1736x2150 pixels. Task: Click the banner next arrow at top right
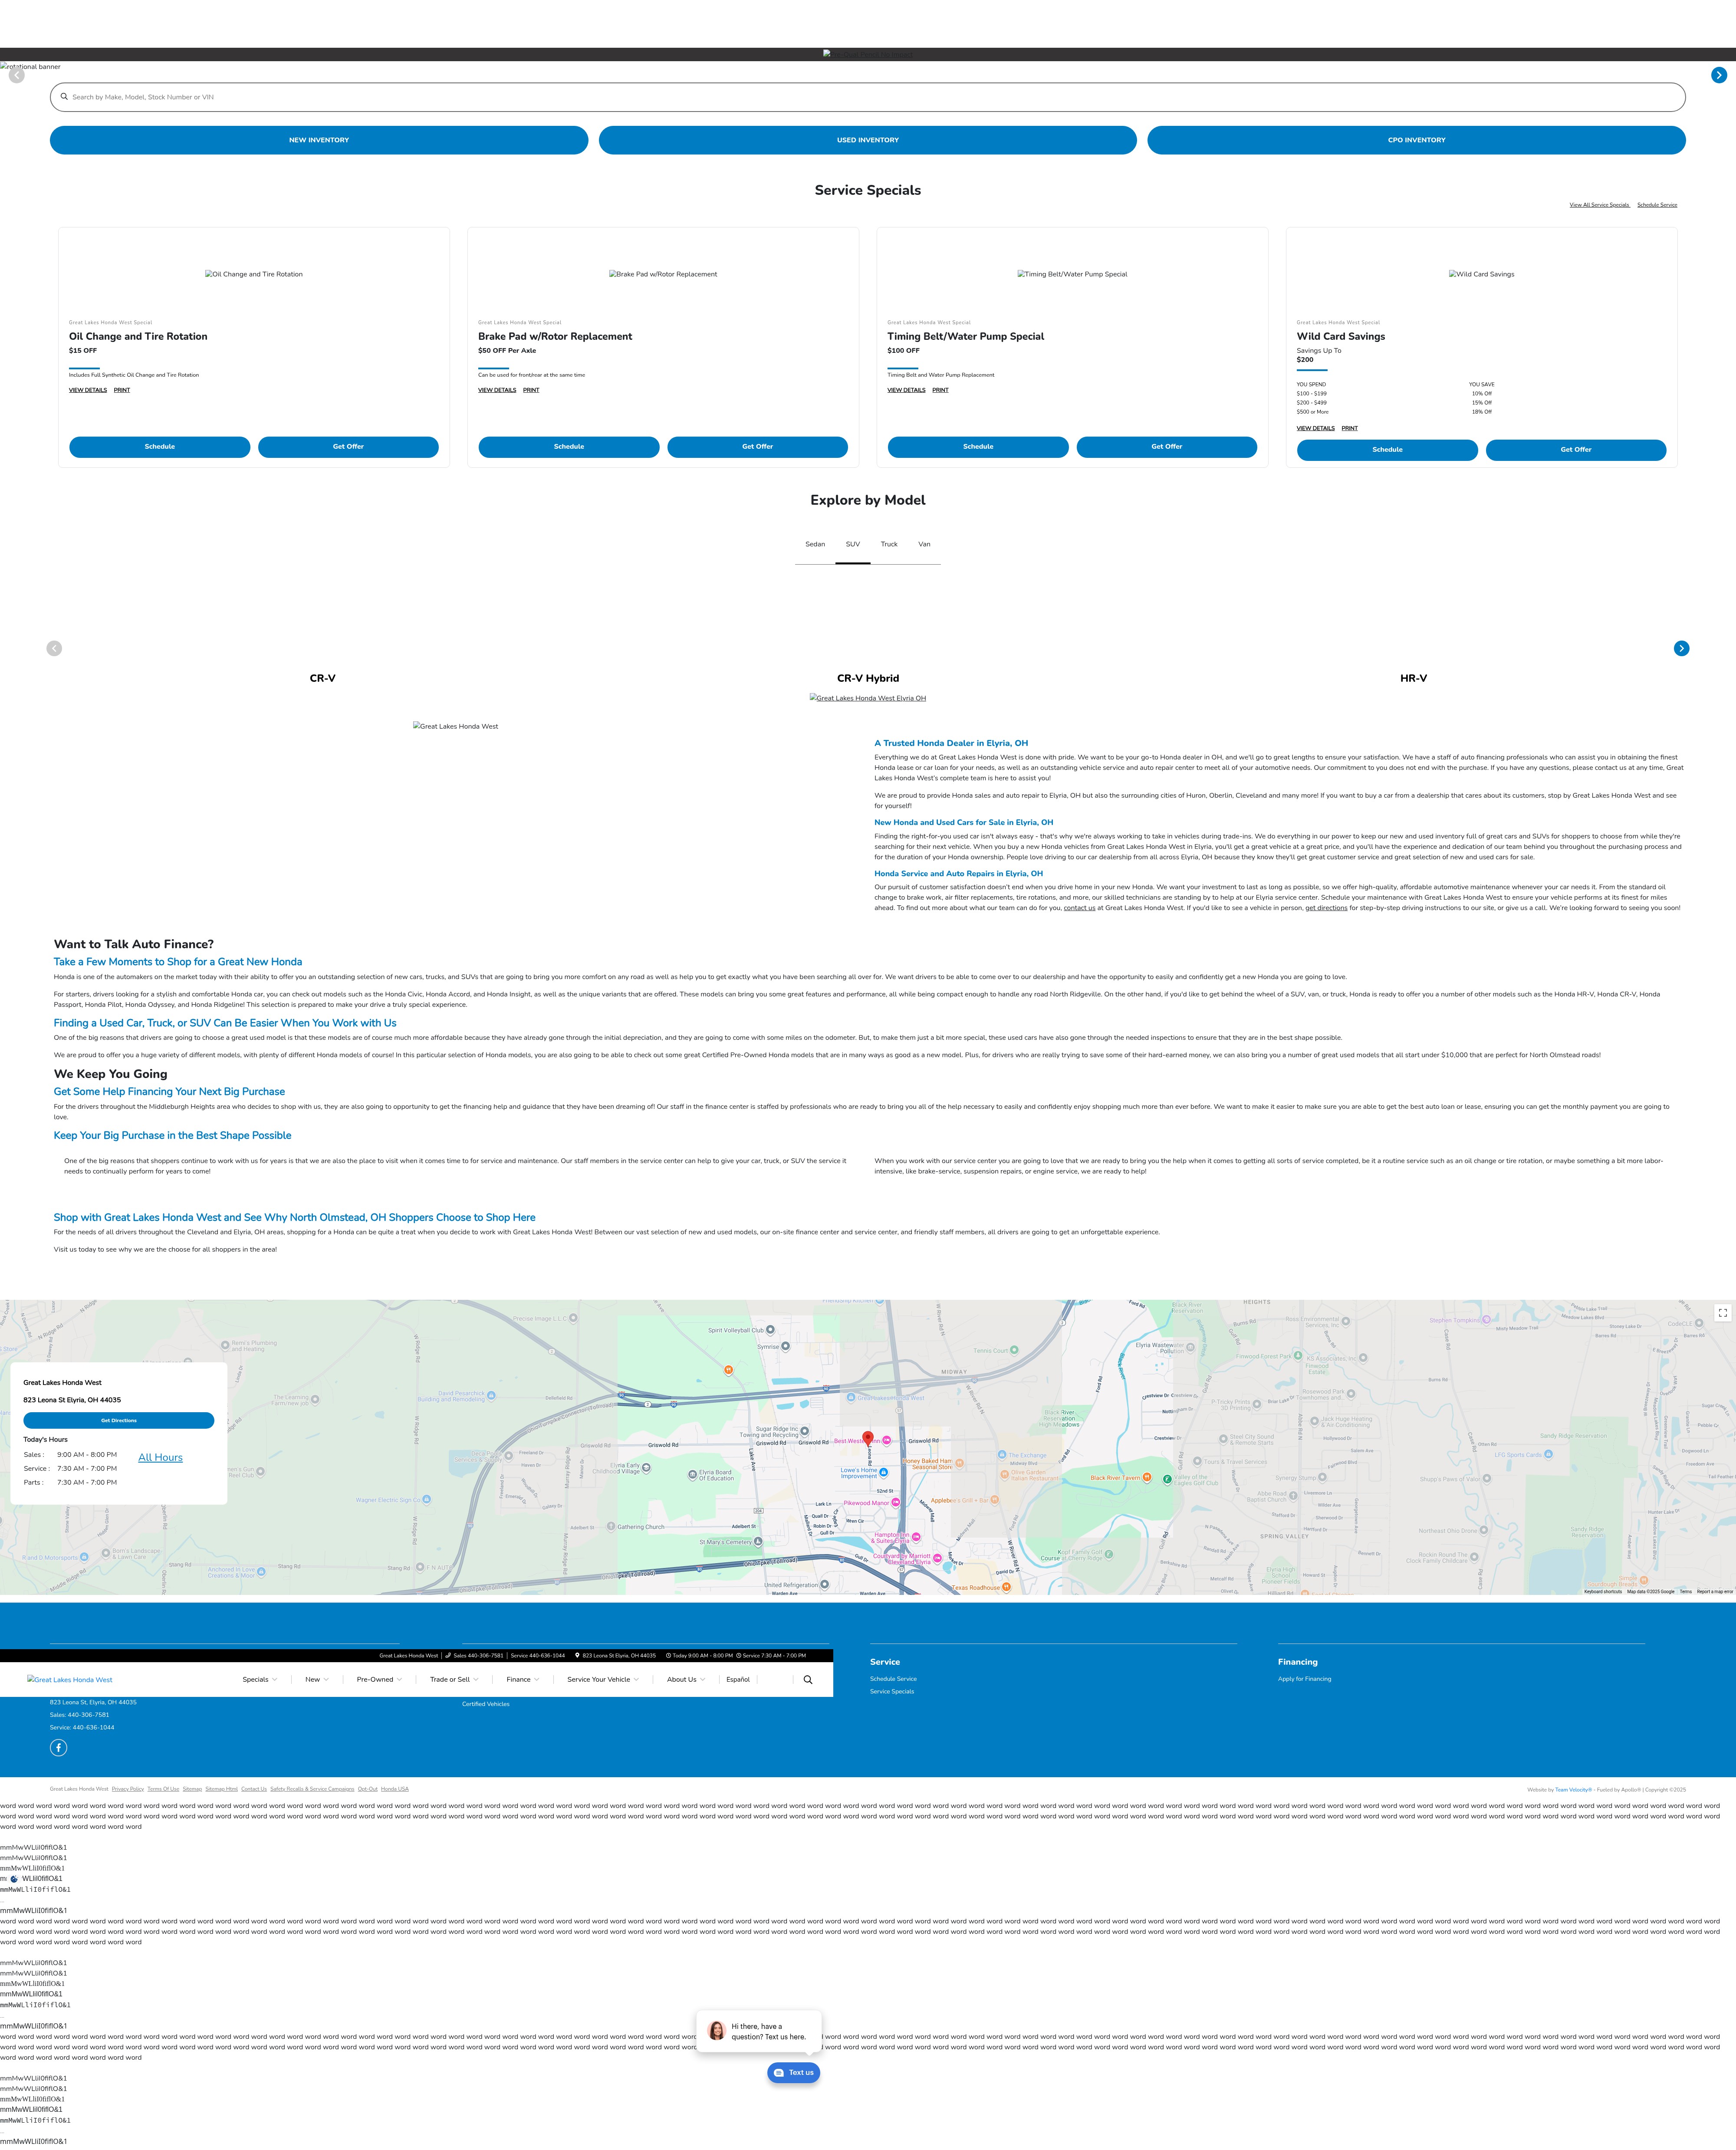[1719, 75]
